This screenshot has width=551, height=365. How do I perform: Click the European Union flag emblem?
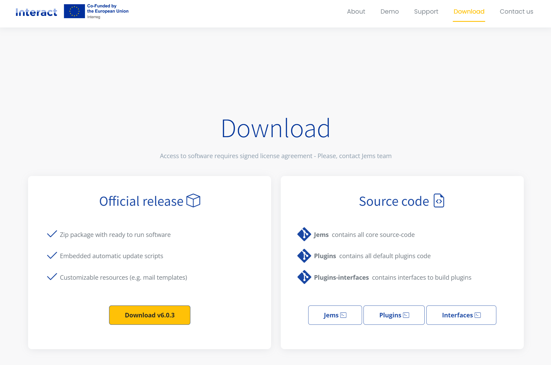coord(74,11)
